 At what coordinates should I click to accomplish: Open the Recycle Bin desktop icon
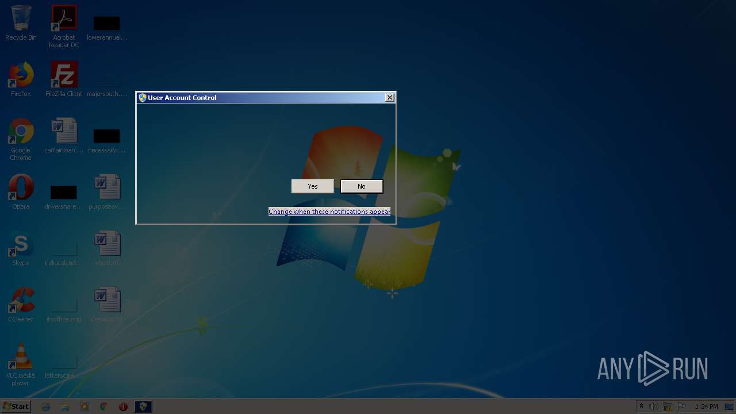21,23
